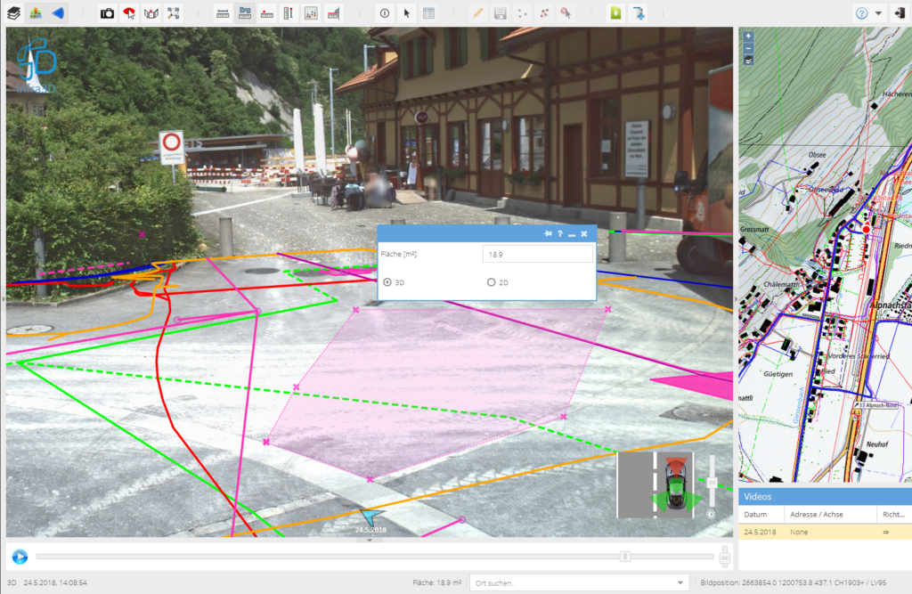Screen dimensions: 912x594
Task: Click the camera snapshot icon
Action: click(107, 13)
